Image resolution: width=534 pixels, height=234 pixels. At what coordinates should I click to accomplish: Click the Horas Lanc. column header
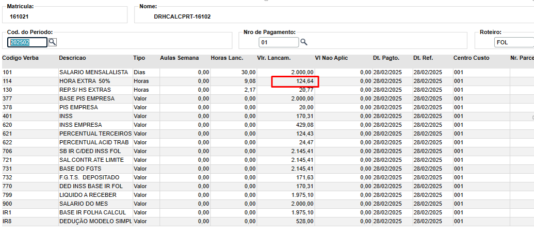click(229, 58)
